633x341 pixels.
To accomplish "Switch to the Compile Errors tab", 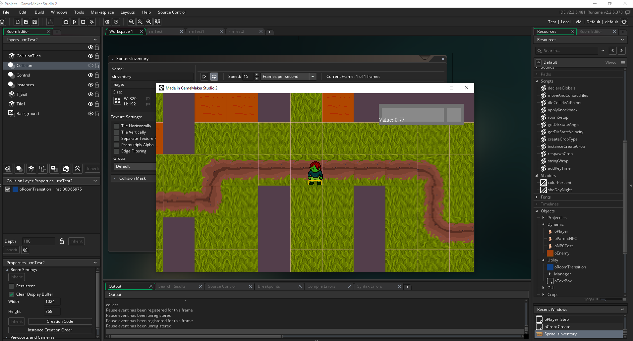I will coord(321,286).
